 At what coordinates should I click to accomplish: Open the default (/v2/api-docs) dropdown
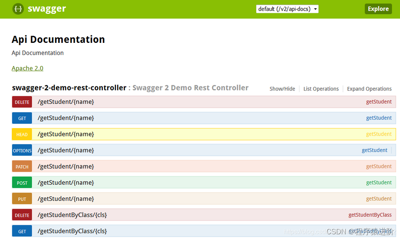click(x=287, y=9)
